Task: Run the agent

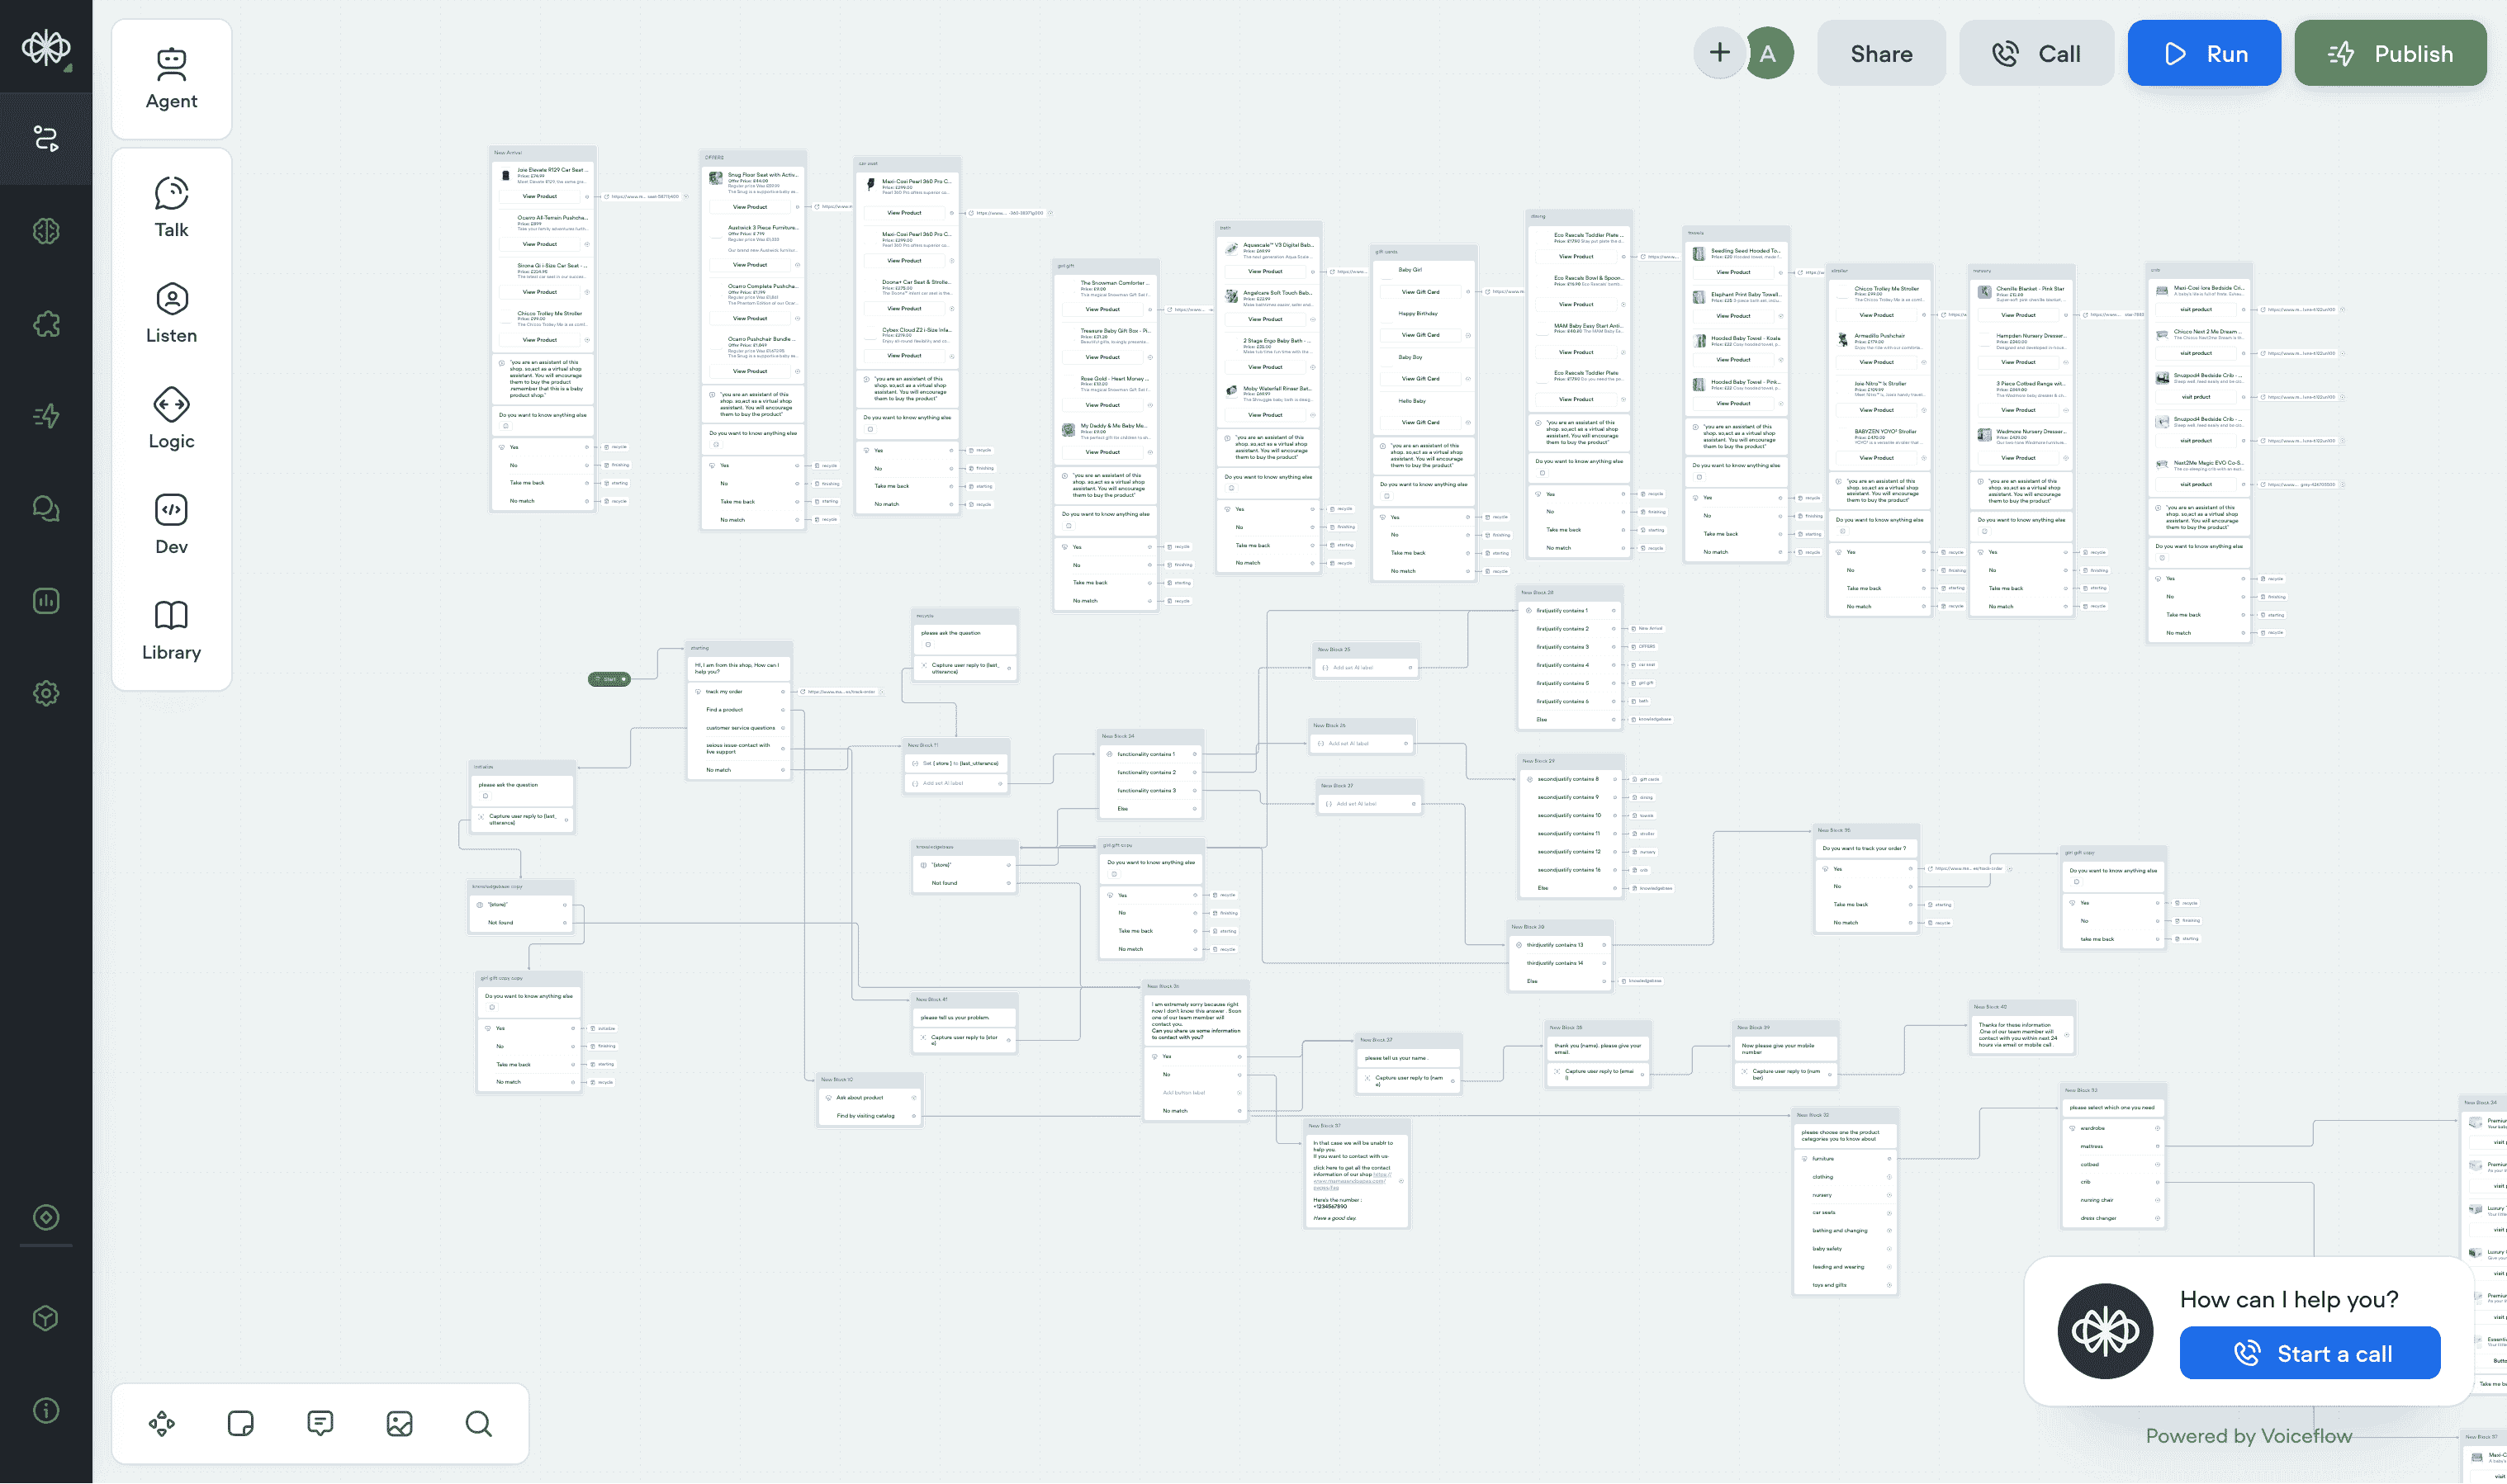Action: [2204, 53]
